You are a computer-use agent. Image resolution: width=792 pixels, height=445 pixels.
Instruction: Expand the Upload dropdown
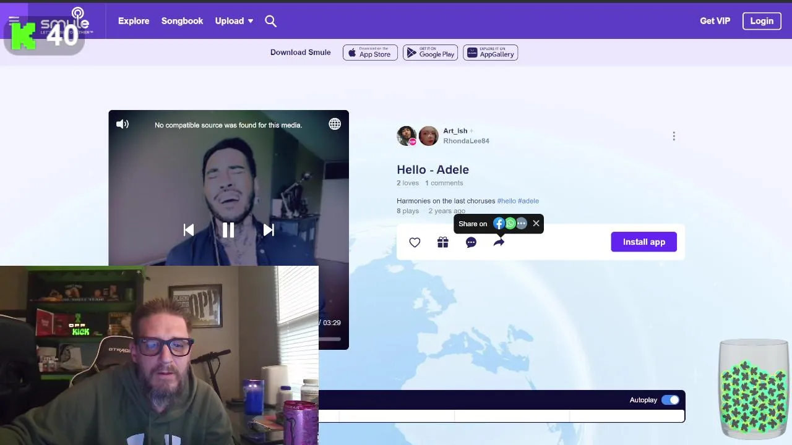234,21
